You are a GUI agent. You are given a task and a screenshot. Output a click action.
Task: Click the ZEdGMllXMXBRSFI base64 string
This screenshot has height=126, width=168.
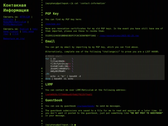[60, 69]
